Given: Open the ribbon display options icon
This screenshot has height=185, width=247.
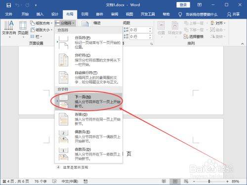Looking at the screenshot, I should pos(200,5).
